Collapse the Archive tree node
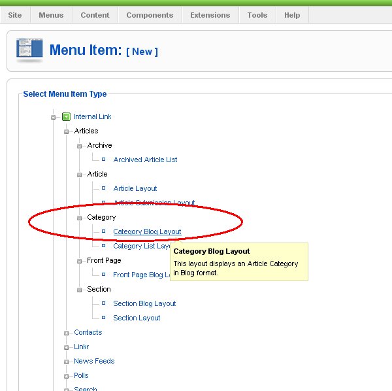Image resolution: width=392 pixels, height=391 pixels. (x=79, y=146)
